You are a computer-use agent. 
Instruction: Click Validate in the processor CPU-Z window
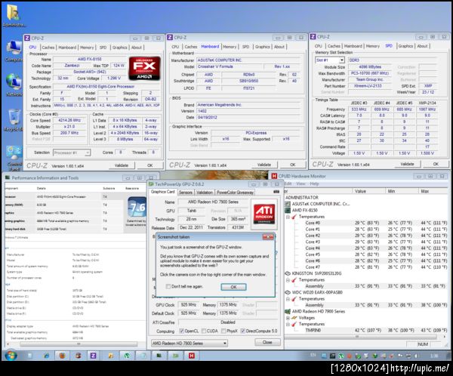[122, 165]
